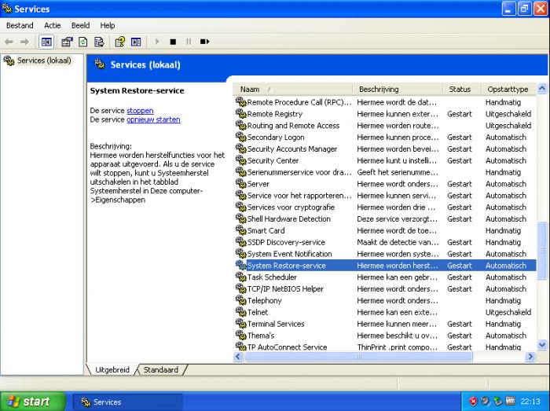Select Service voor het rapporteren row

(x=385, y=196)
